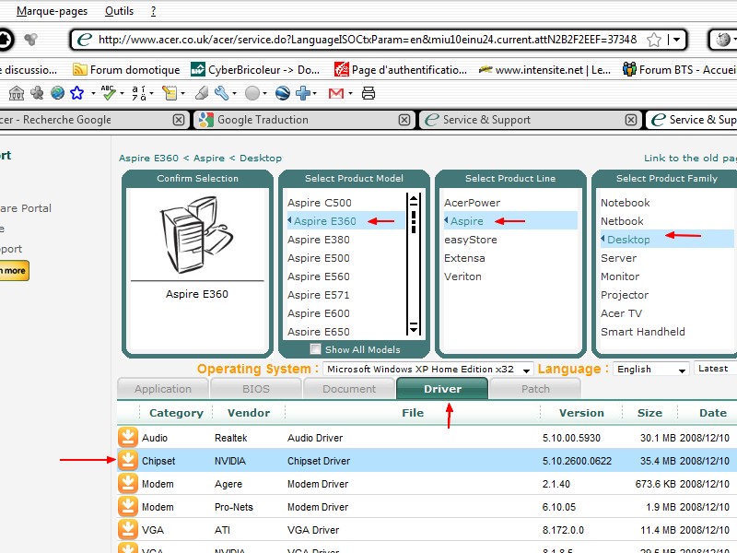The height and width of the screenshot is (553, 737).
Task: Expand the Gmail icon dropdown arrow
Action: (351, 94)
